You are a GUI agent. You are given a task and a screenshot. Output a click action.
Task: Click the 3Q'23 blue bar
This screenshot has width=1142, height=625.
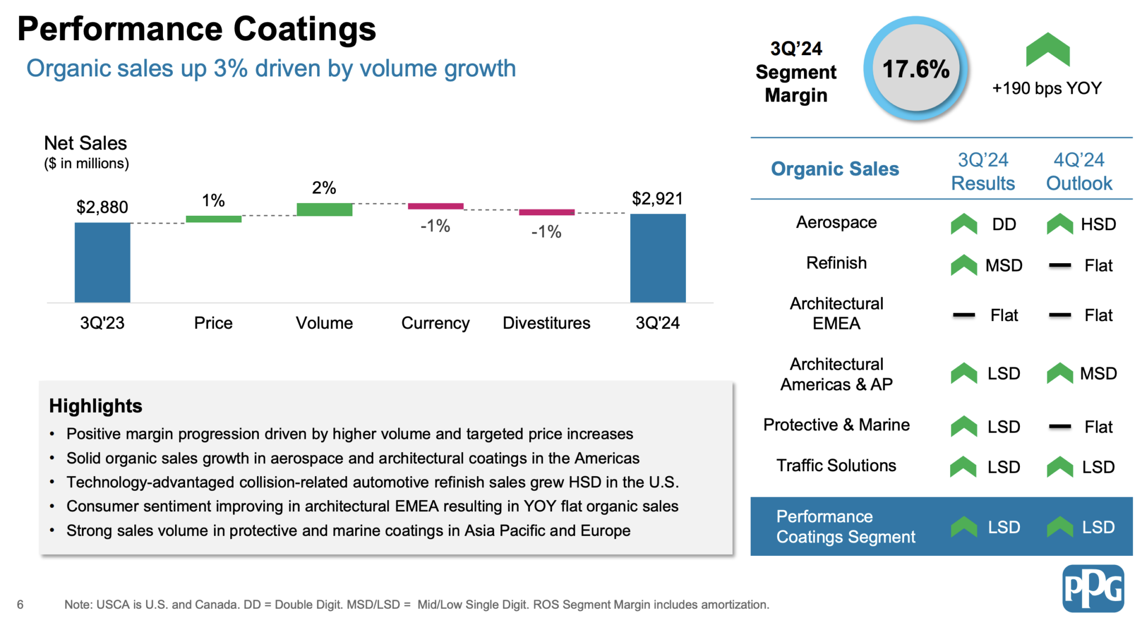(x=103, y=263)
